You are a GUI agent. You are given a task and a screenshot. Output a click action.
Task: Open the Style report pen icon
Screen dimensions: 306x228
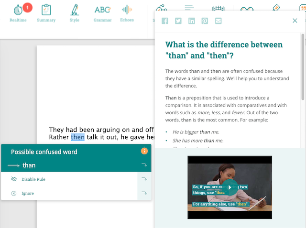[75, 10]
